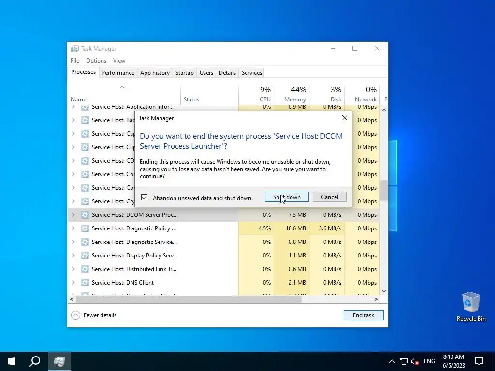This screenshot has width=495, height=371.
Task: Click gear icon of Service Host: Clip... row
Action: (x=85, y=147)
